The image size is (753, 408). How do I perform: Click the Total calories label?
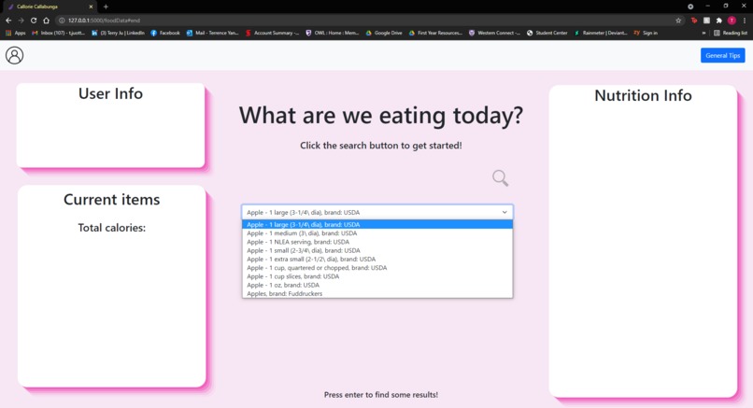[x=111, y=228]
